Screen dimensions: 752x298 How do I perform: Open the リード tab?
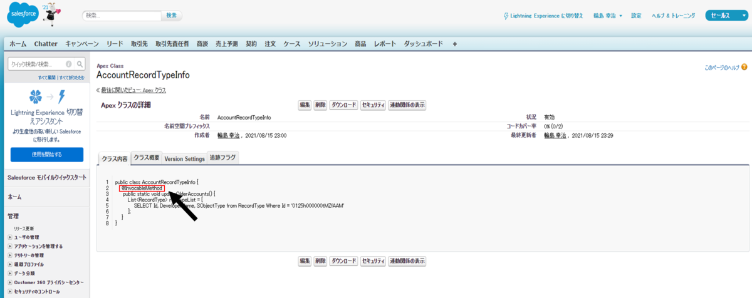click(115, 44)
